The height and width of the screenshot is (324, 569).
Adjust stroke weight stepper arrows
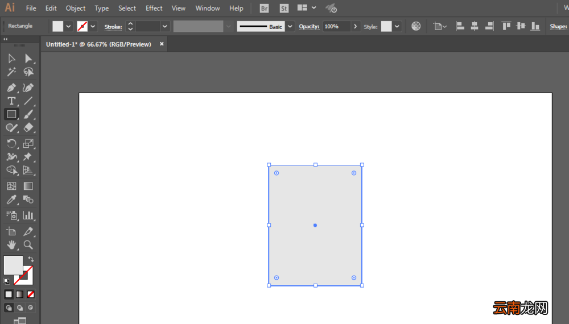click(x=130, y=26)
